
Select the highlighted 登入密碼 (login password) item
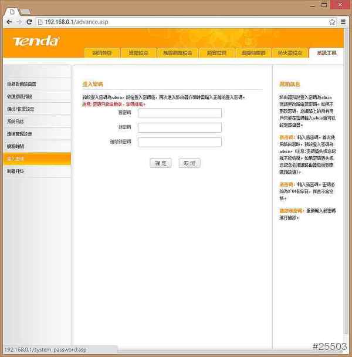click(x=38, y=159)
